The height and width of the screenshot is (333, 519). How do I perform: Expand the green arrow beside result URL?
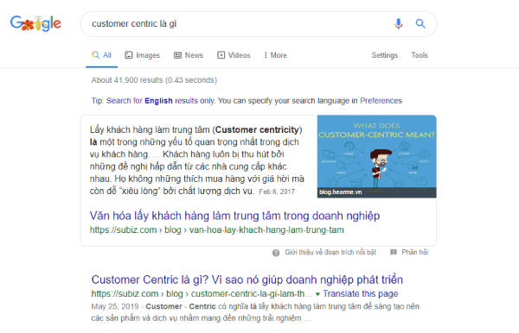[317, 293]
